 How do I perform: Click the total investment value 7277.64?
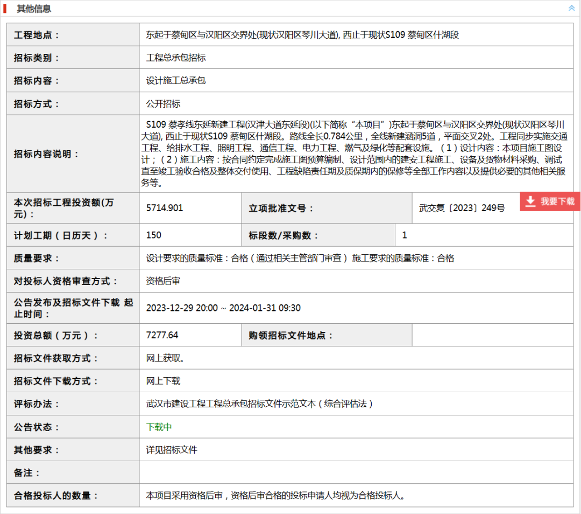[162, 335]
